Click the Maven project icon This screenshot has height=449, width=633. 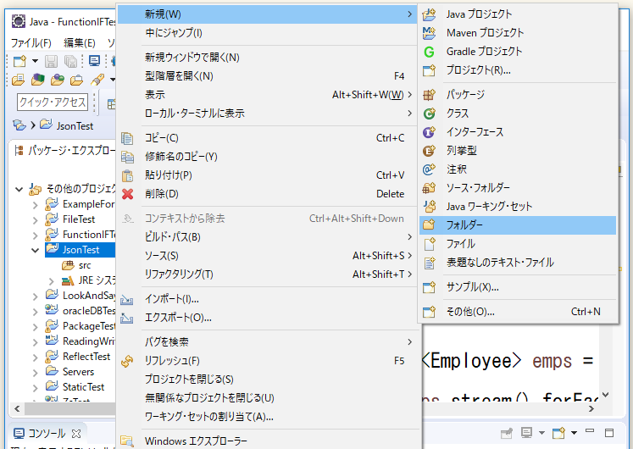[x=429, y=33]
